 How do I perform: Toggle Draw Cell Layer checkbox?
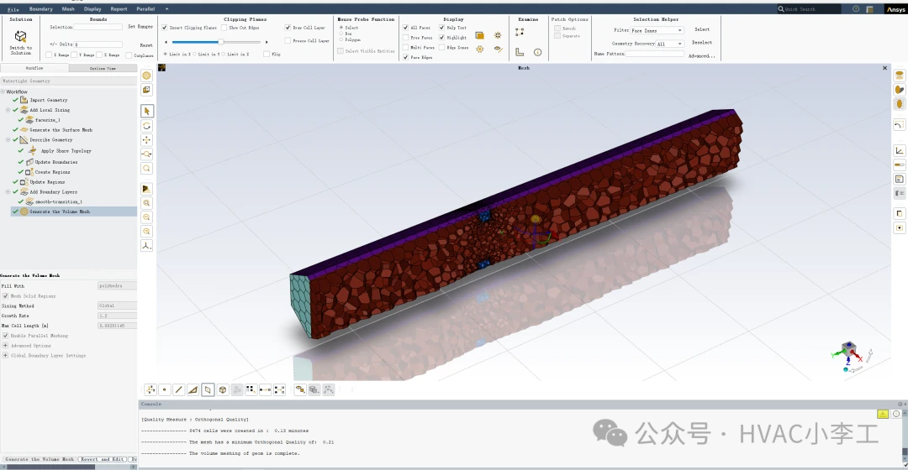click(288, 27)
